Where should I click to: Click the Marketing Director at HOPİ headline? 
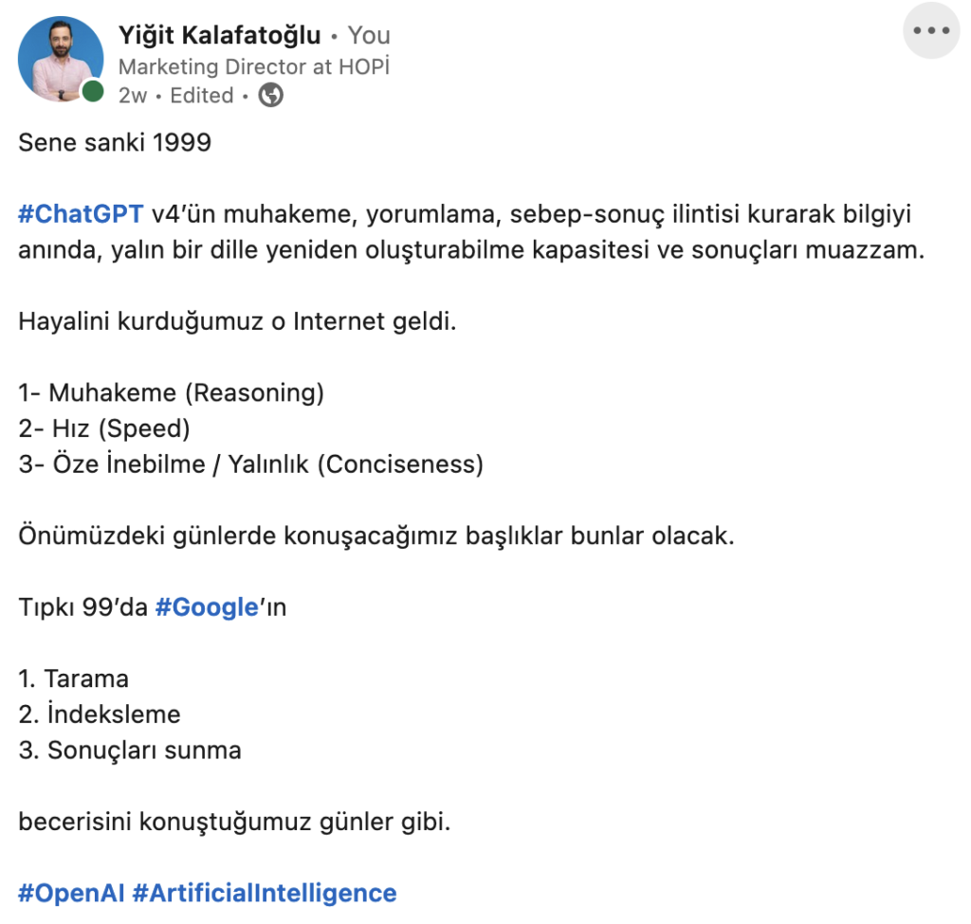(x=254, y=66)
